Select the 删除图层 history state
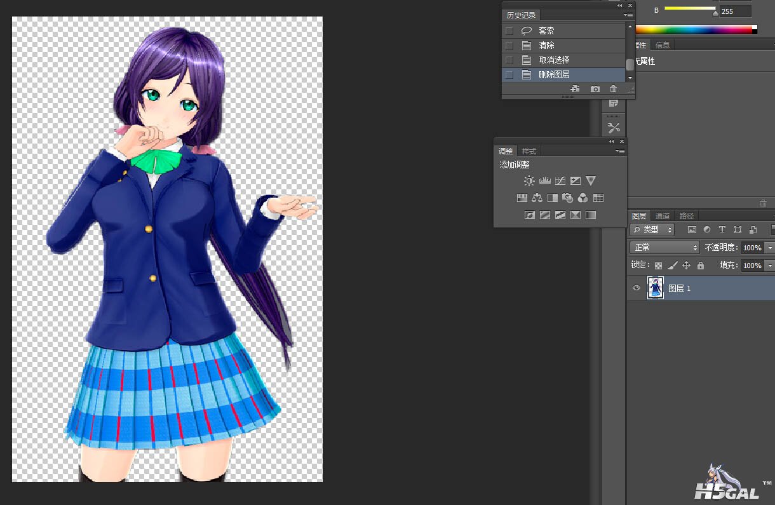The width and height of the screenshot is (775, 505). pos(564,74)
